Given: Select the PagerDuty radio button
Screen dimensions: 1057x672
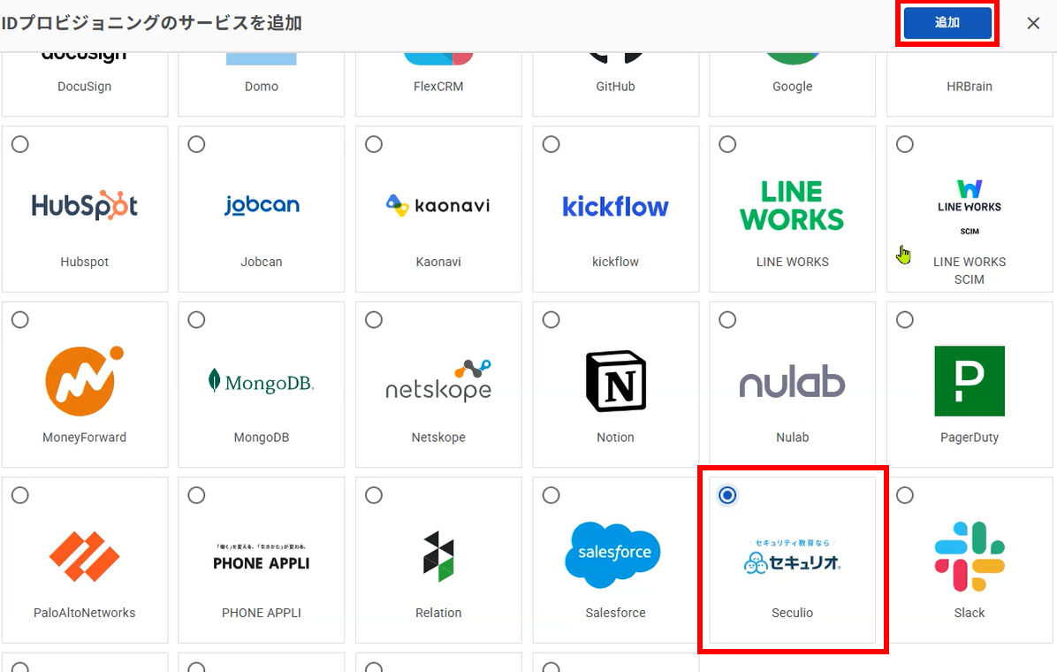Looking at the screenshot, I should click(905, 320).
